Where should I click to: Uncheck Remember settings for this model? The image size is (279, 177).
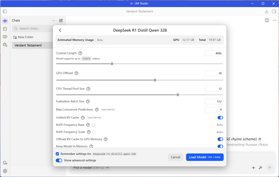tap(58, 153)
